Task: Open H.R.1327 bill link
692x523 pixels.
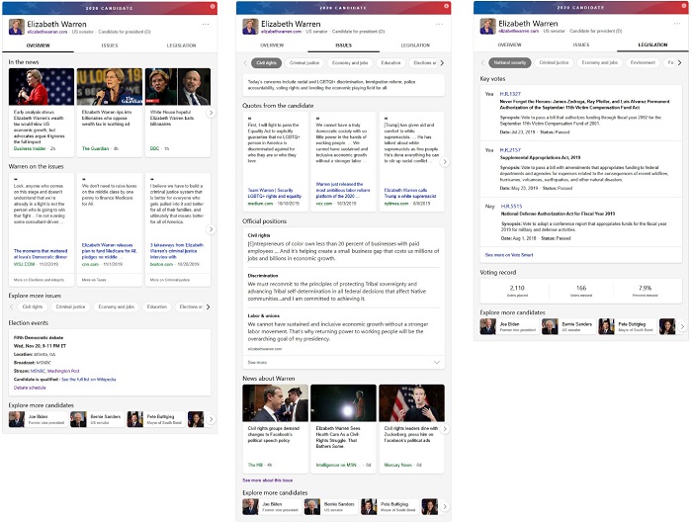Action: pyautogui.click(x=510, y=94)
